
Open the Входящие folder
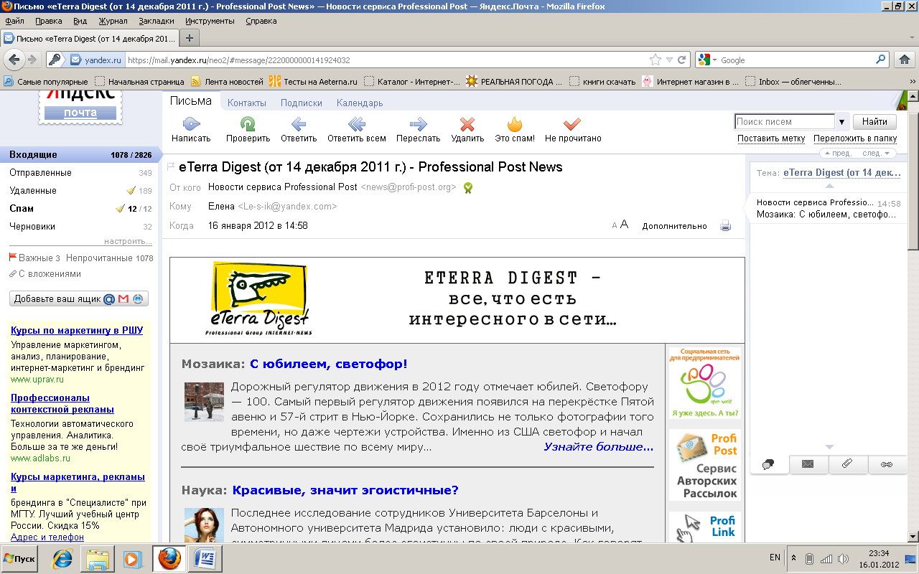[x=81, y=155]
